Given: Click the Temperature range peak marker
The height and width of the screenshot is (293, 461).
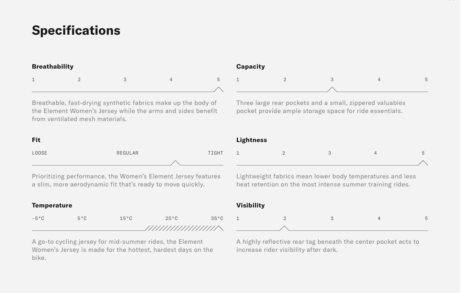Looking at the screenshot, I should pyautogui.click(x=219, y=228).
